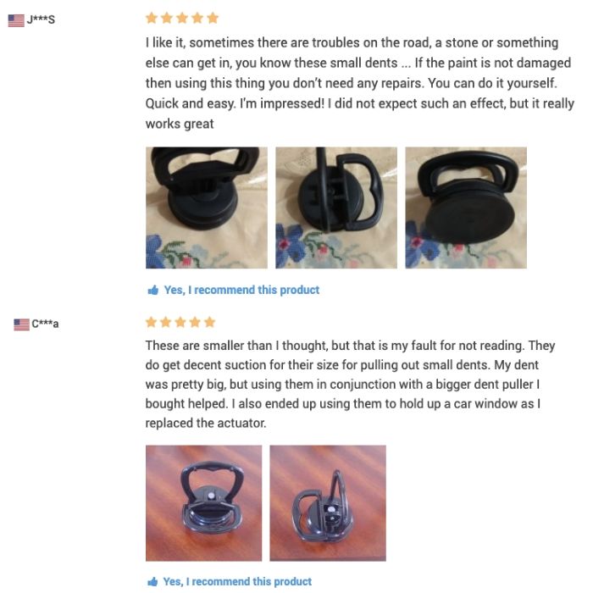This screenshot has height=593, width=593.
Task: Open first photo of suction cup on floral cloth
Action: (x=207, y=208)
